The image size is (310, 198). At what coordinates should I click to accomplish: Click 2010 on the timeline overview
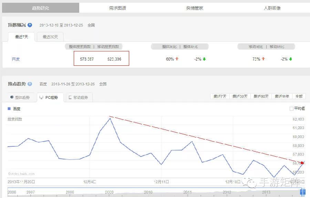(x=148, y=192)
